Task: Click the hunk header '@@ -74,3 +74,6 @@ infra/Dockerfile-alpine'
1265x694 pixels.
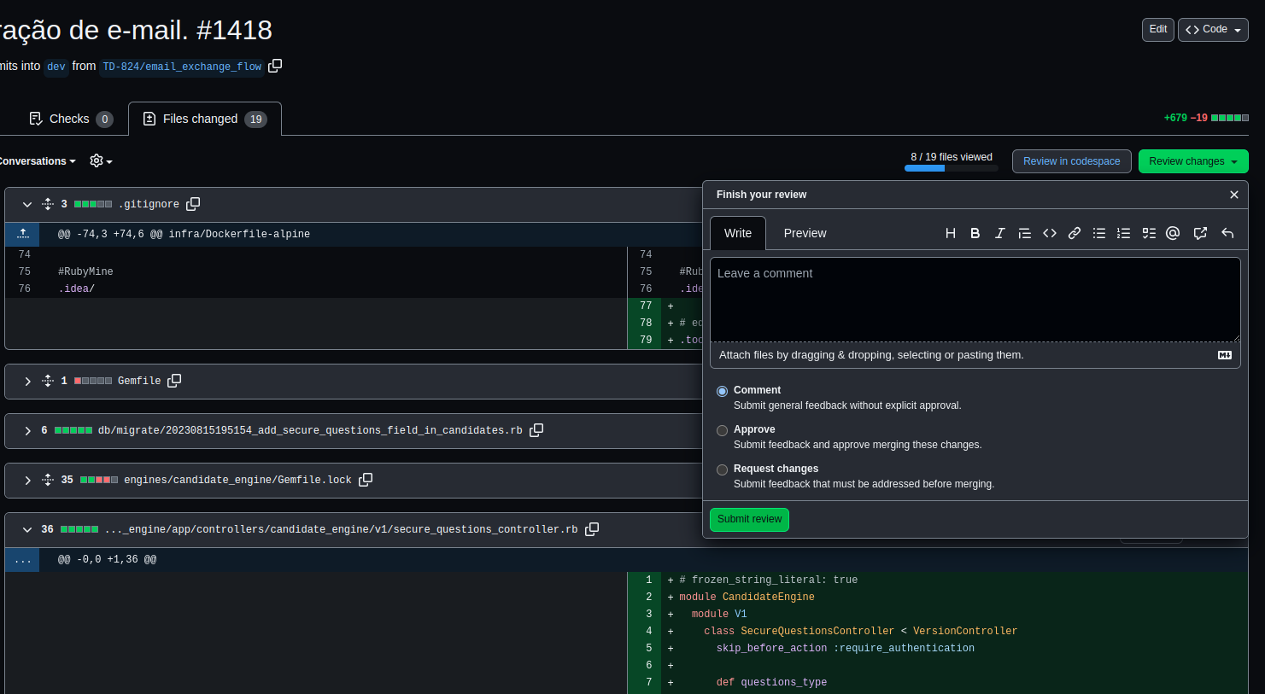Action: [184, 234]
